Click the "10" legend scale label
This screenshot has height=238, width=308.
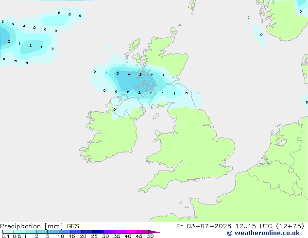coord(61,236)
